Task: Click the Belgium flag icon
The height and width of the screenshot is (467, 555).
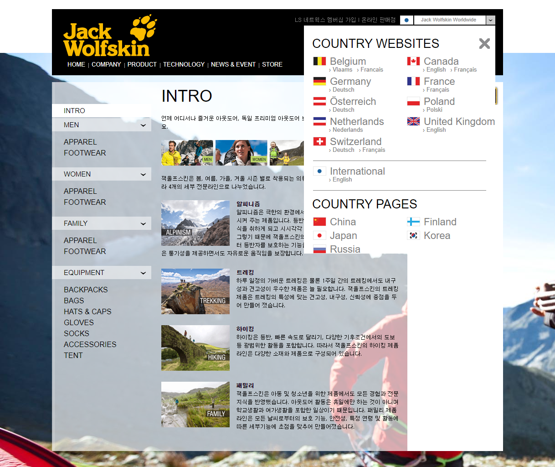Action: point(319,61)
